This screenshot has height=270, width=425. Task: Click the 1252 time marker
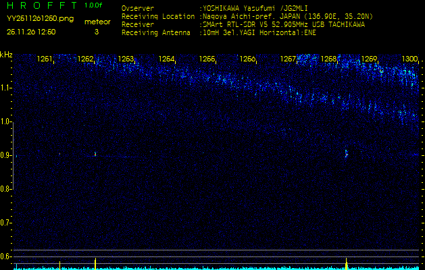tap(85, 59)
